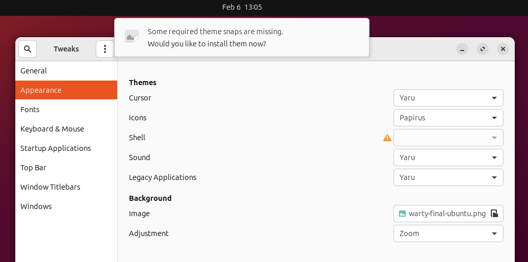Change the background Adjustment dropdown from Zoom
The width and height of the screenshot is (528, 262).
448,233
